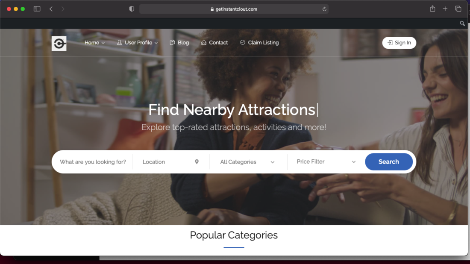Expand the Home menu dropdown

pos(94,43)
